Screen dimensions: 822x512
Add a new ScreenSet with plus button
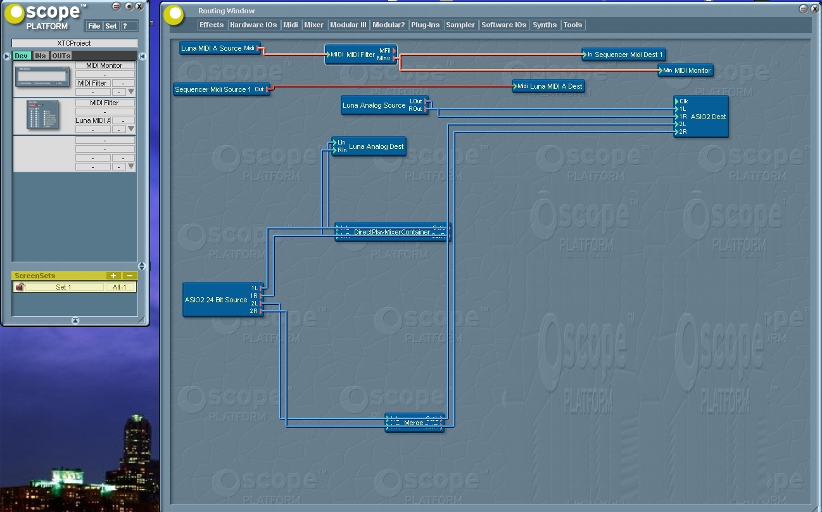112,276
